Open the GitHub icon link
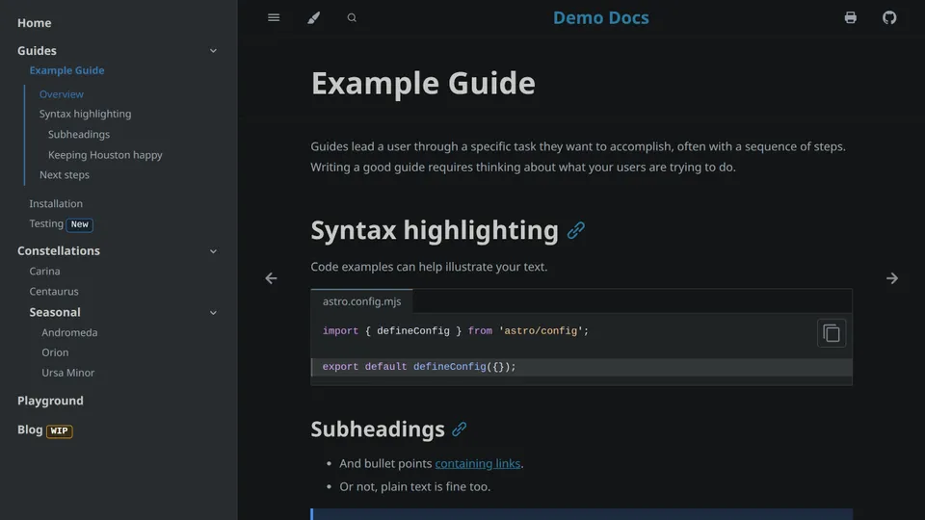This screenshot has width=925, height=520. (889, 17)
